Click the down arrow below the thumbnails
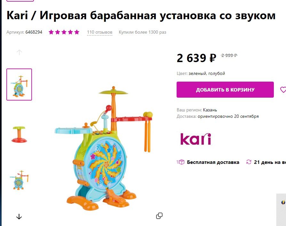The height and width of the screenshot is (226, 286). click(x=19, y=217)
